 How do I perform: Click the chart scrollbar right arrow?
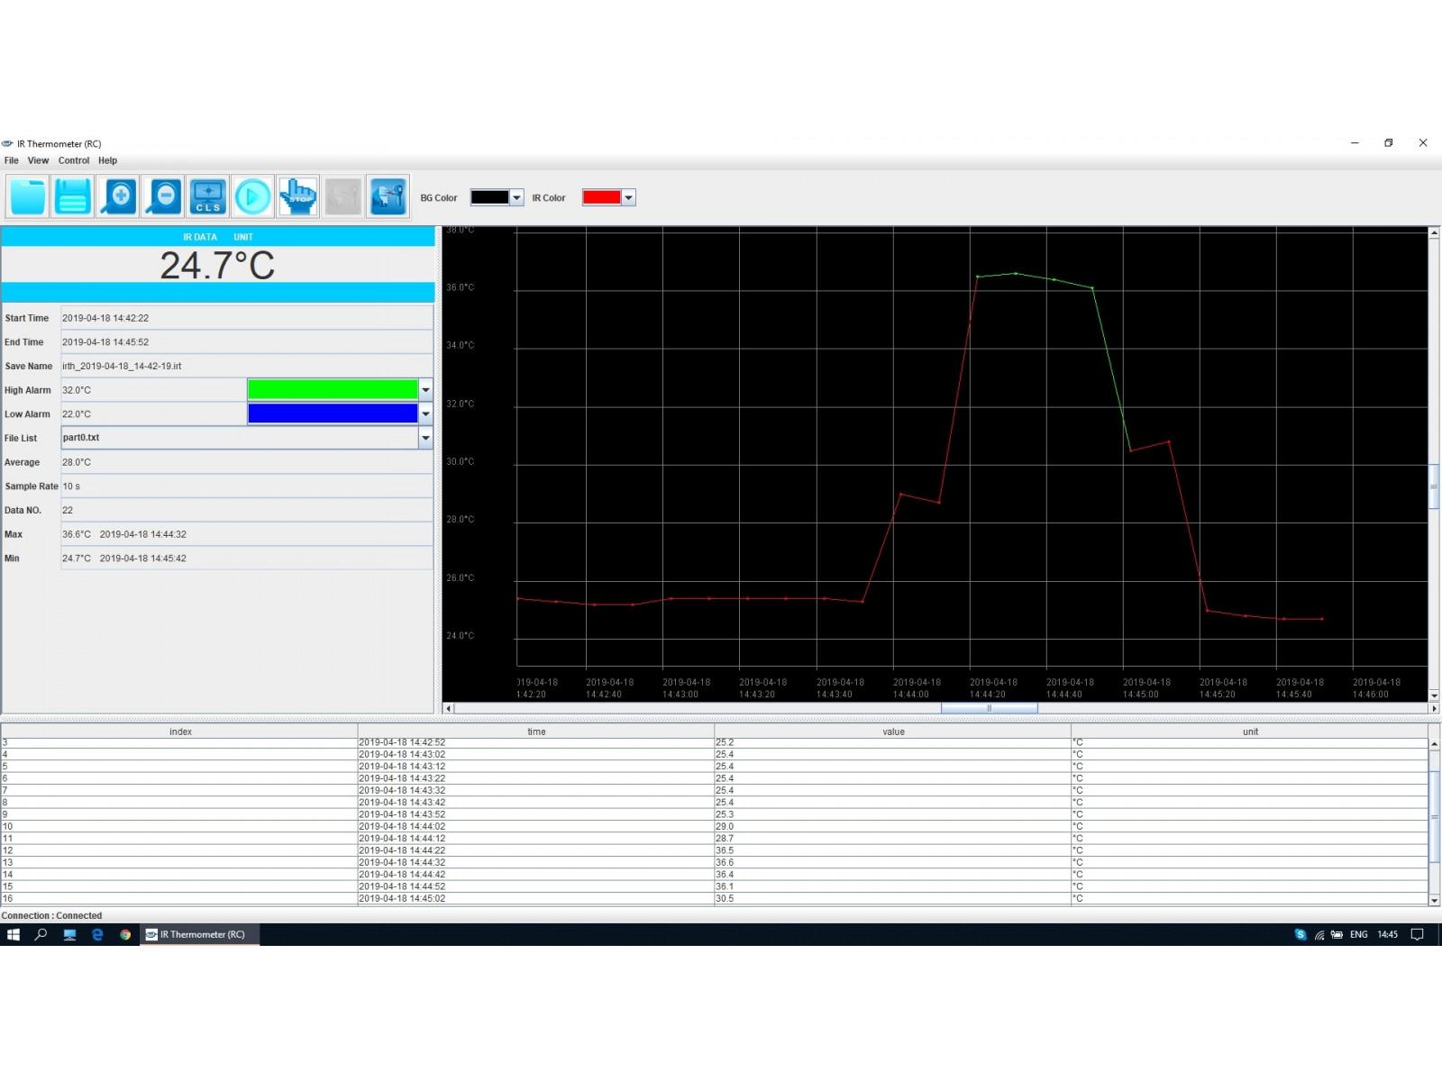(1434, 708)
